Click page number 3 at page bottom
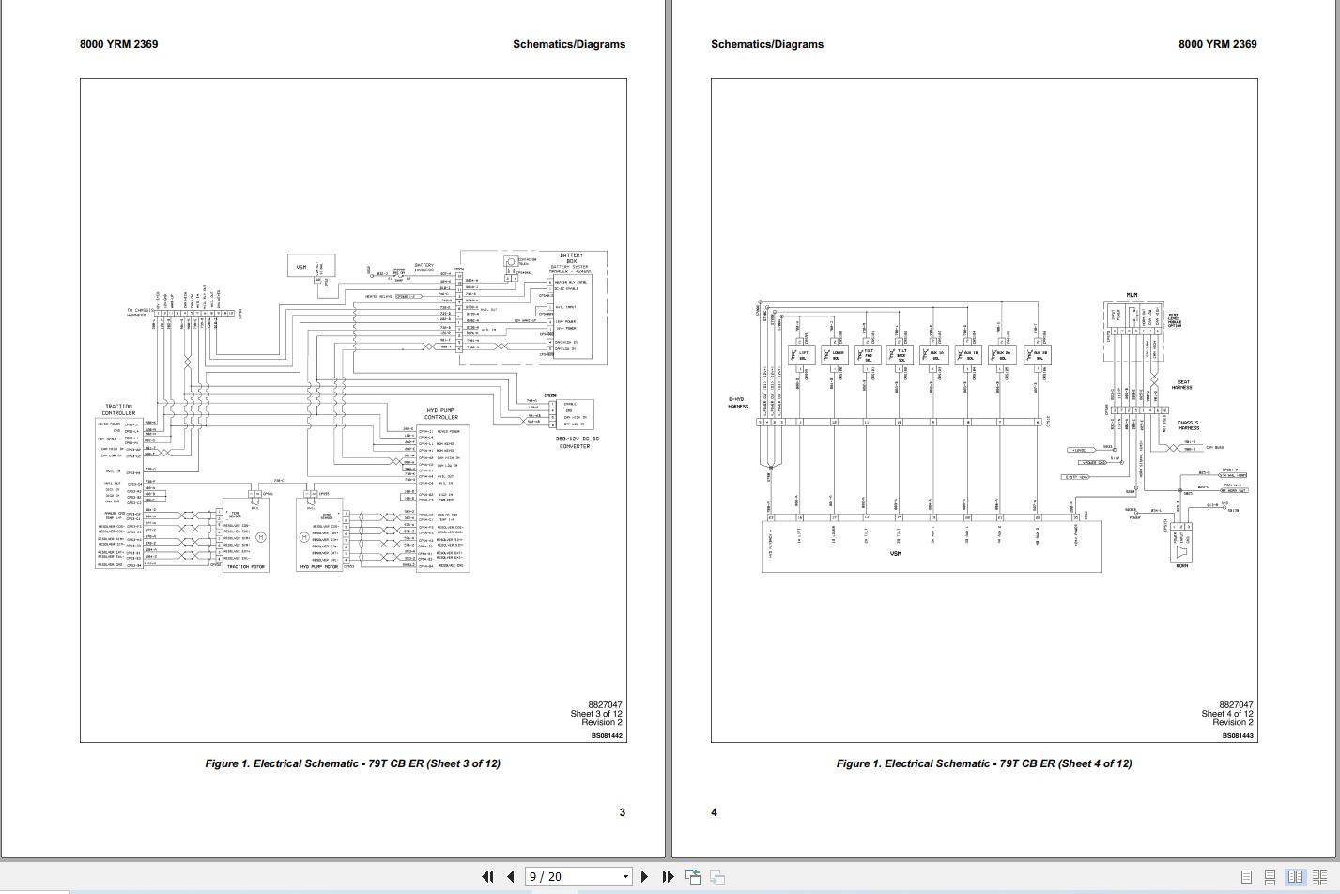The width and height of the screenshot is (1340, 894). tap(622, 812)
